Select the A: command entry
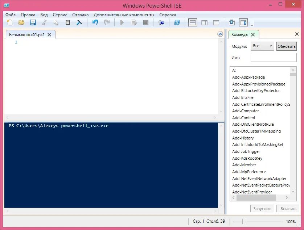 tap(234, 71)
